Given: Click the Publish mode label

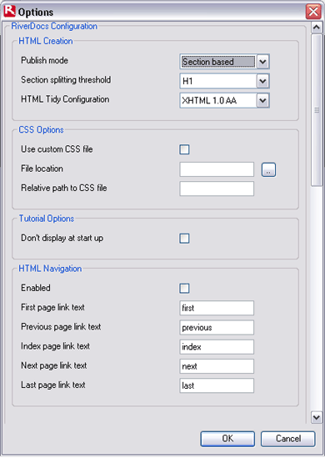Looking at the screenshot, I should click(x=45, y=60).
